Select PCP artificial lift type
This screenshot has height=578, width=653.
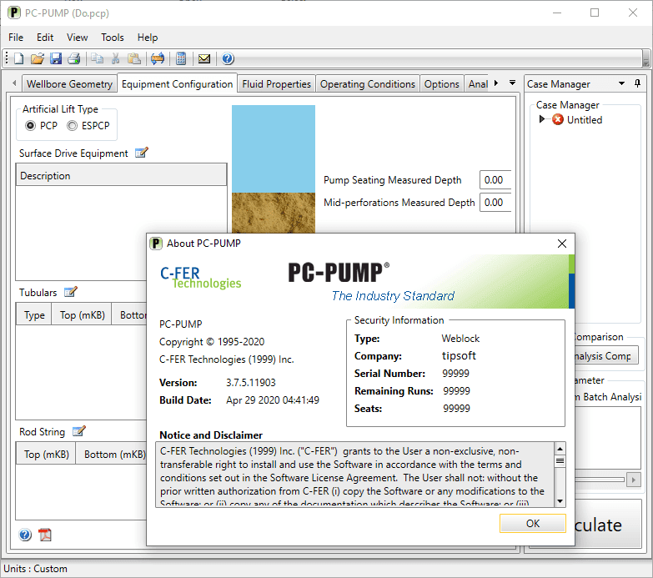pos(30,125)
